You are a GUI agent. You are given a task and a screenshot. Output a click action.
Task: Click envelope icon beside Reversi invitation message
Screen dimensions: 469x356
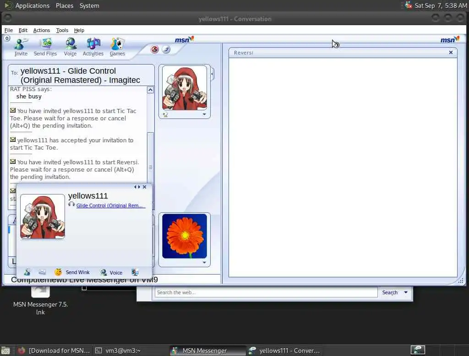(12, 162)
